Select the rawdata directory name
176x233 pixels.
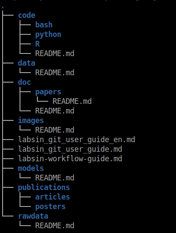(33, 216)
